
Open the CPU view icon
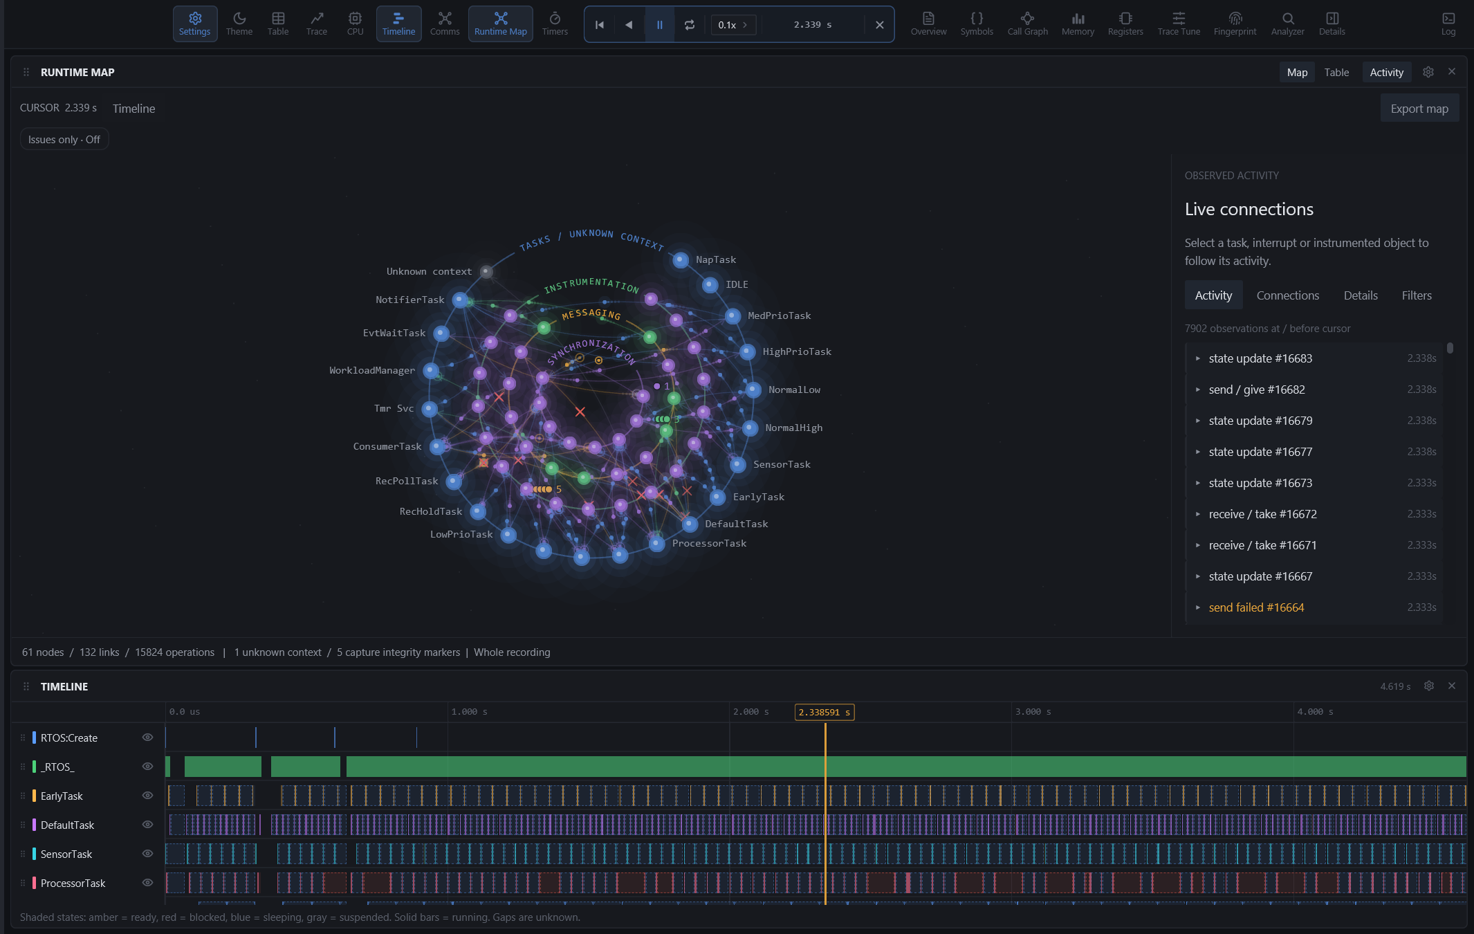(355, 24)
